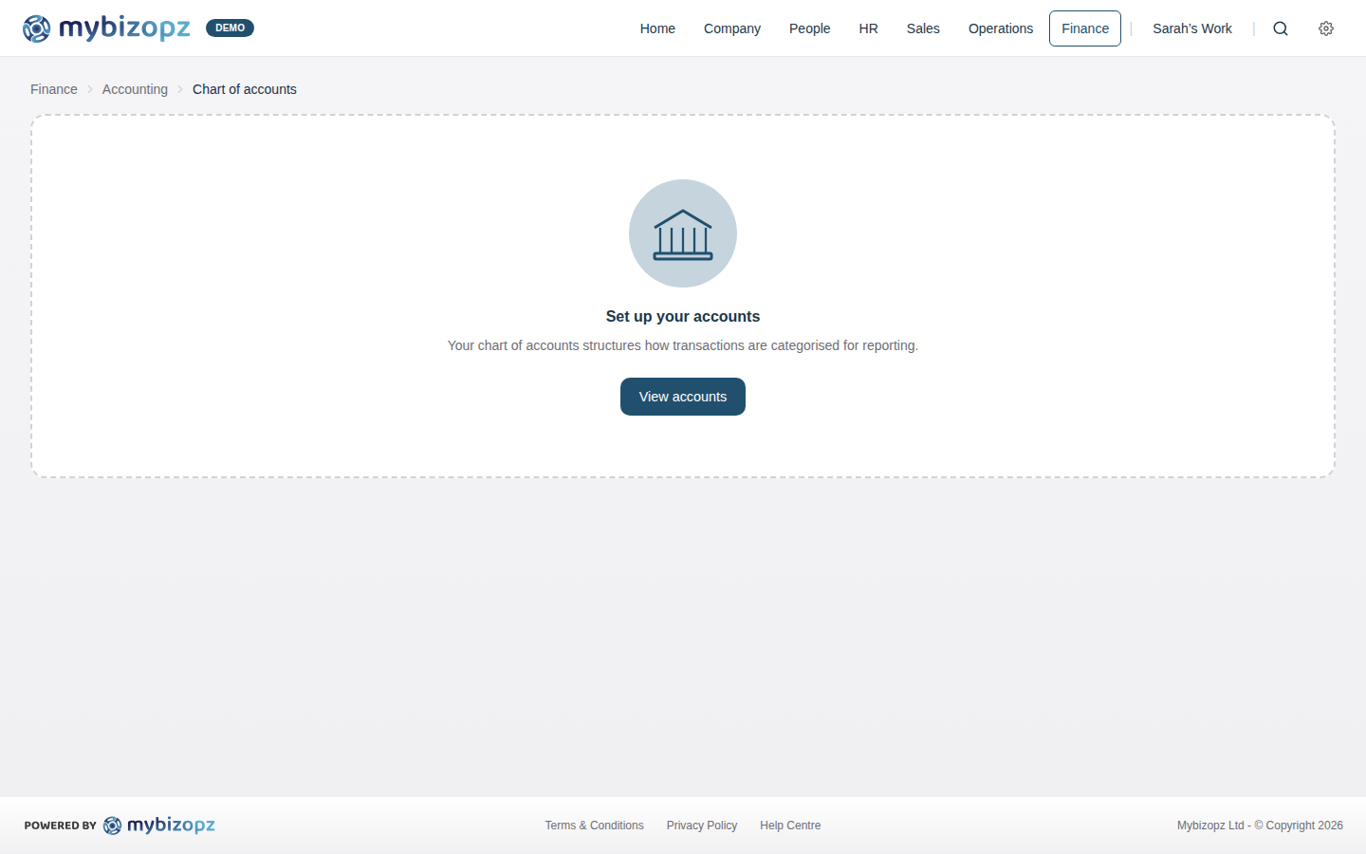1366x854 pixels.
Task: Click the DEMO badge next to the logo
Action: pyautogui.click(x=230, y=28)
